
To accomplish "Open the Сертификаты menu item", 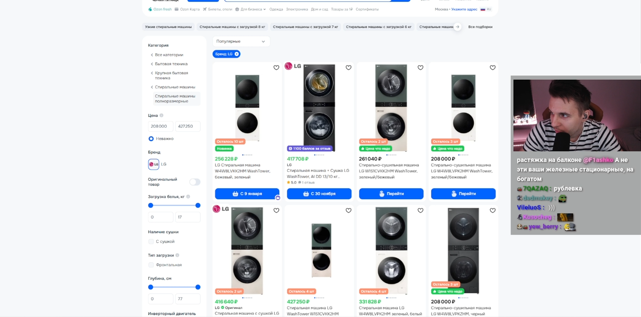I will pyautogui.click(x=367, y=9).
